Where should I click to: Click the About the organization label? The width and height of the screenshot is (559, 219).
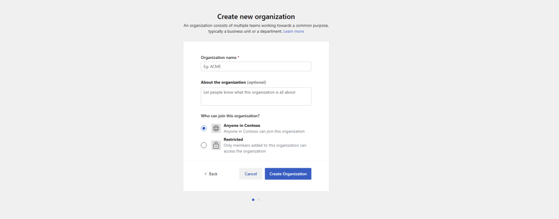223,82
